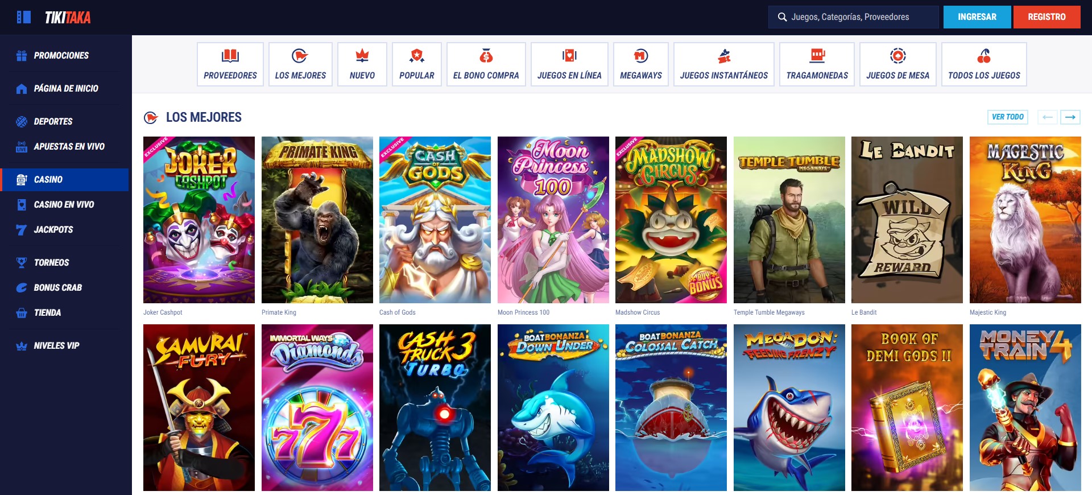The height and width of the screenshot is (495, 1092).
Task: Click the Tragamonedas slot icon
Action: click(817, 56)
